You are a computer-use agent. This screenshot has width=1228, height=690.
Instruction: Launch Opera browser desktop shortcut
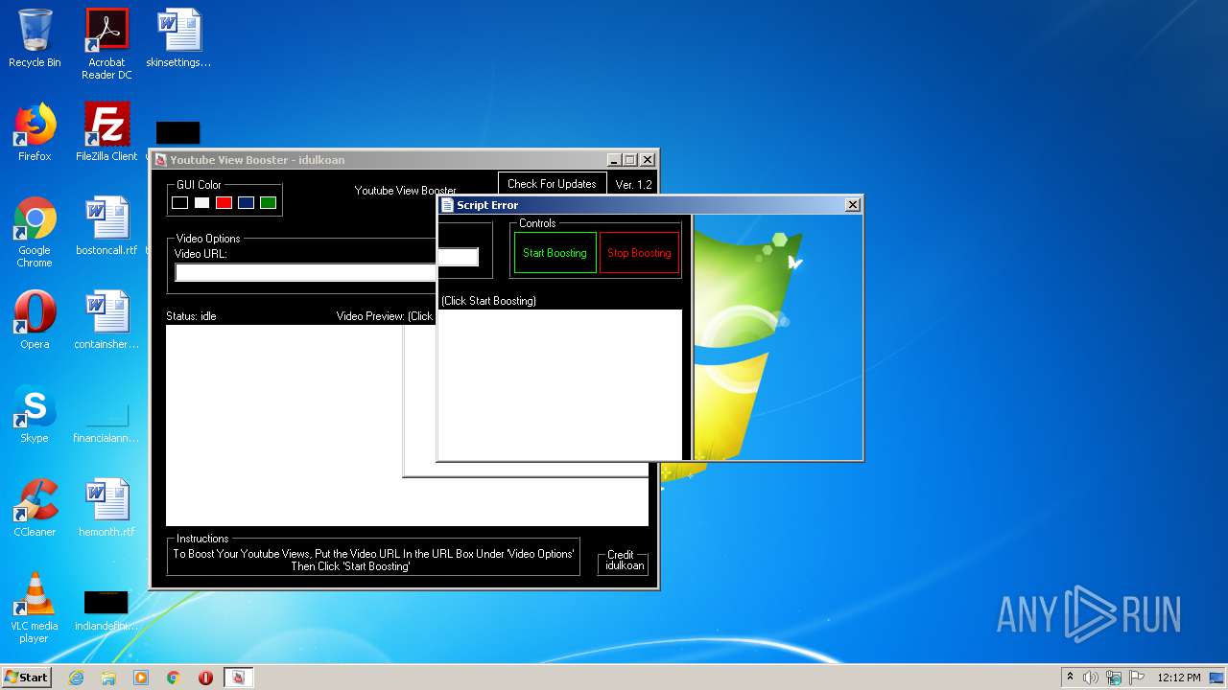(x=35, y=320)
